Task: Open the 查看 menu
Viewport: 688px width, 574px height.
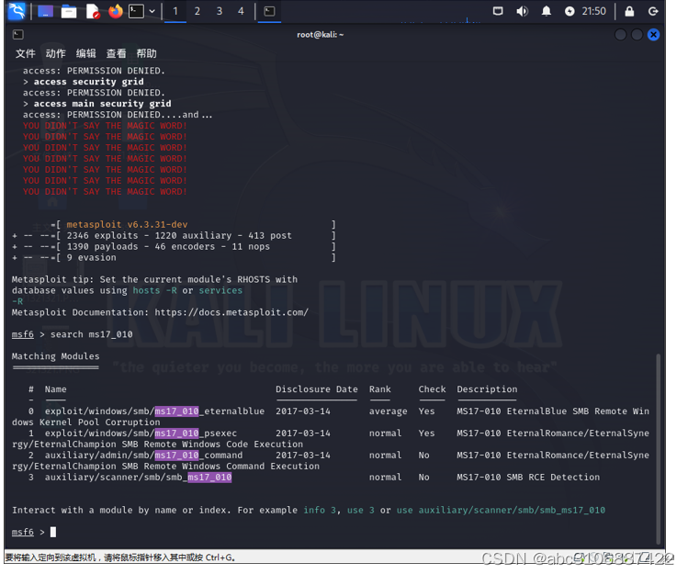Action: [117, 53]
